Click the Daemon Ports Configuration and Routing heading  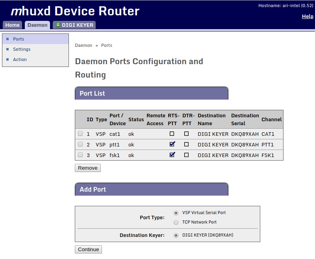[139, 68]
